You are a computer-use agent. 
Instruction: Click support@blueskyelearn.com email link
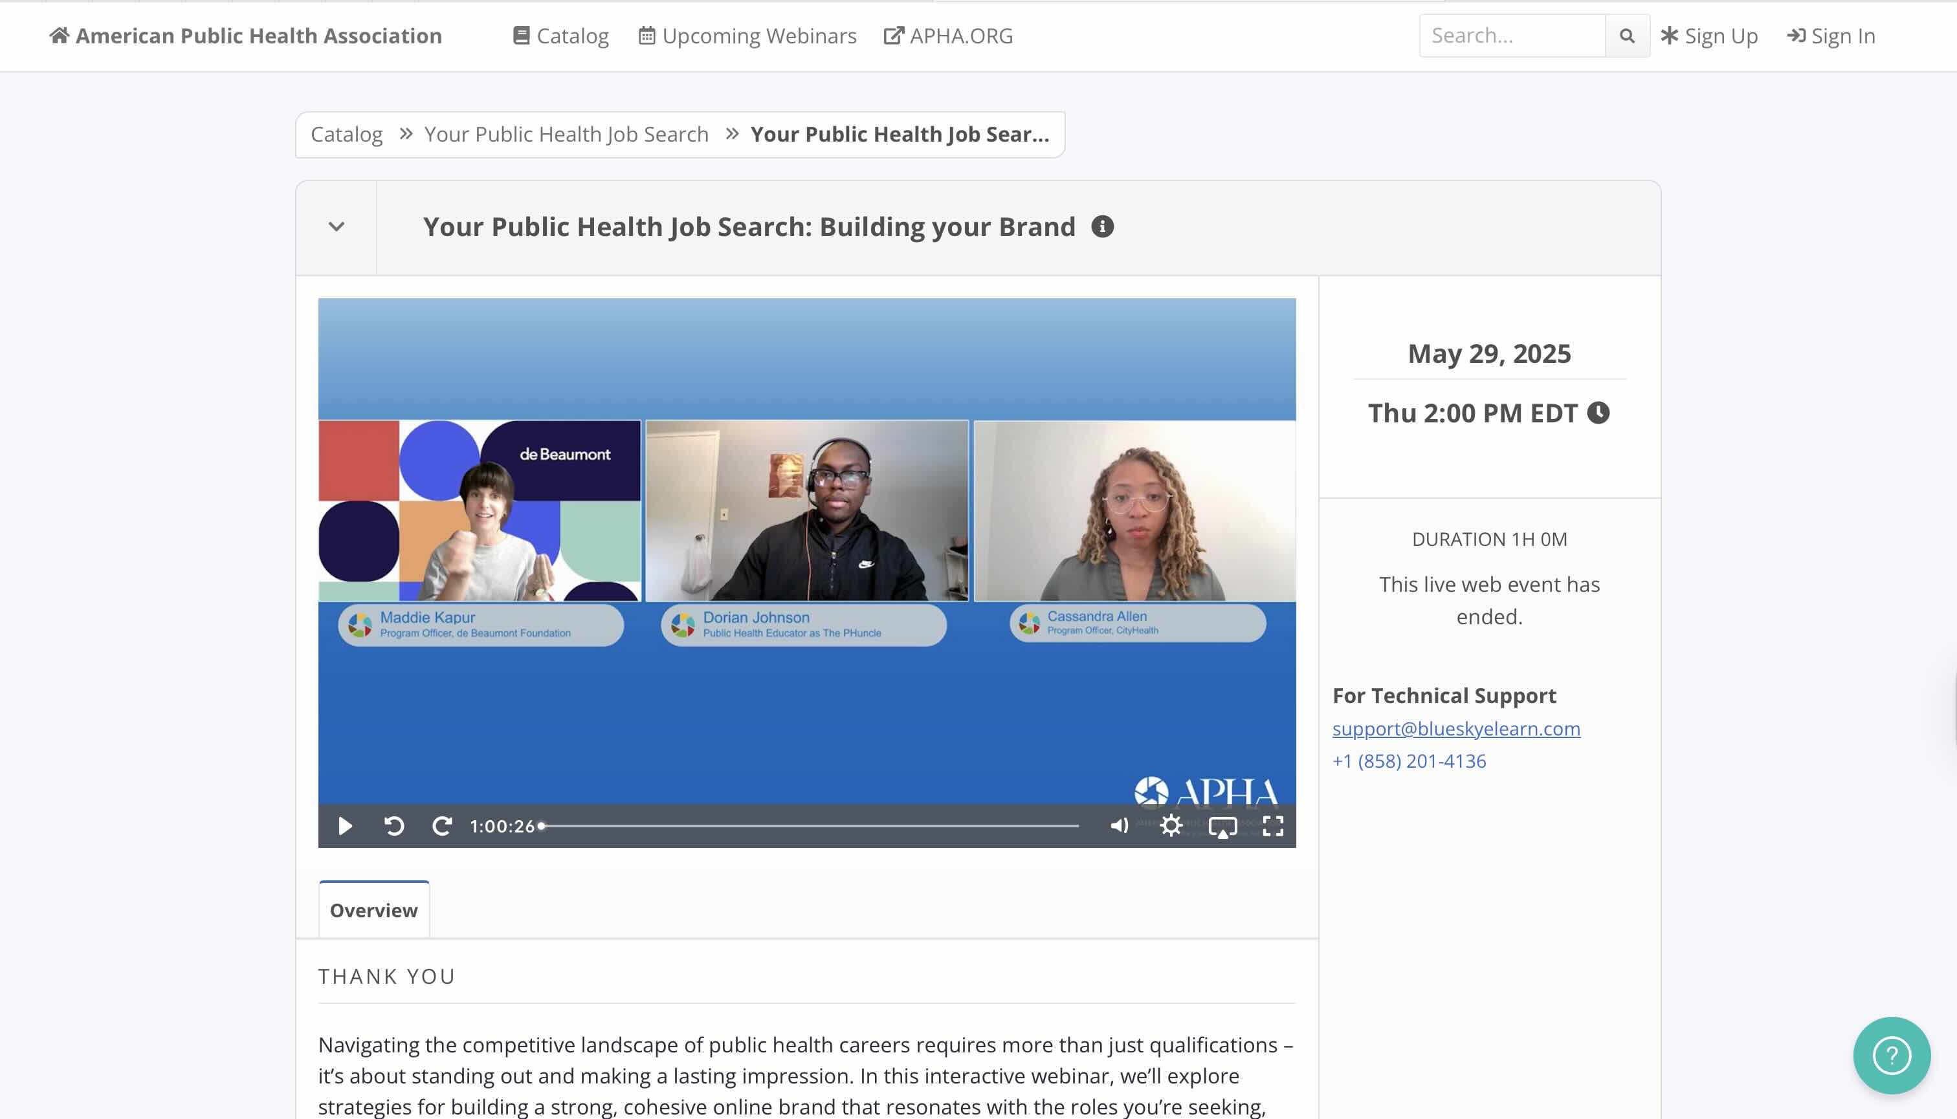(1455, 728)
